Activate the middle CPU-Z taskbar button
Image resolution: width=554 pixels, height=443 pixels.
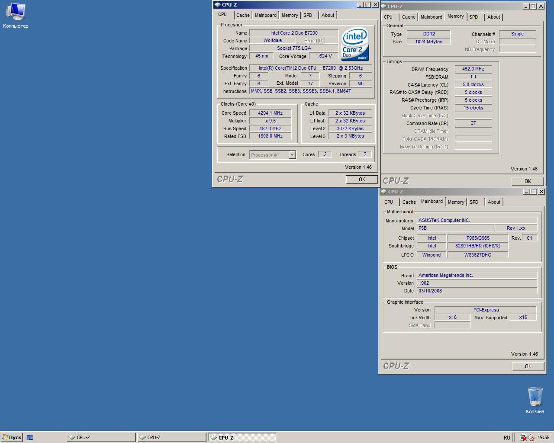(171, 437)
